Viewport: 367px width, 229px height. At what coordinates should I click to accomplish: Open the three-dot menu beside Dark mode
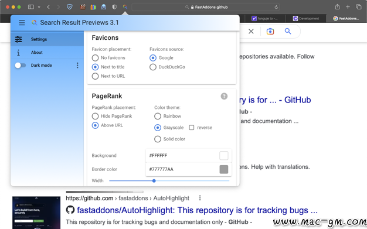tap(77, 65)
